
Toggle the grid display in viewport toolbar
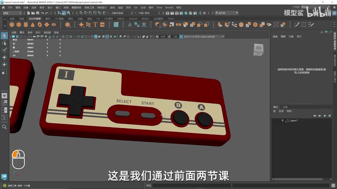(63, 36)
